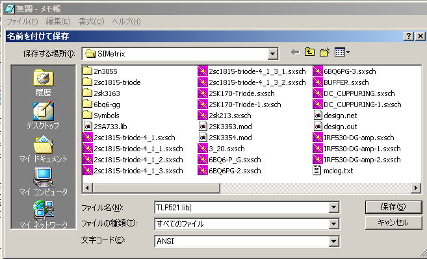Select the 2sc1815-triode folder

tap(112, 82)
